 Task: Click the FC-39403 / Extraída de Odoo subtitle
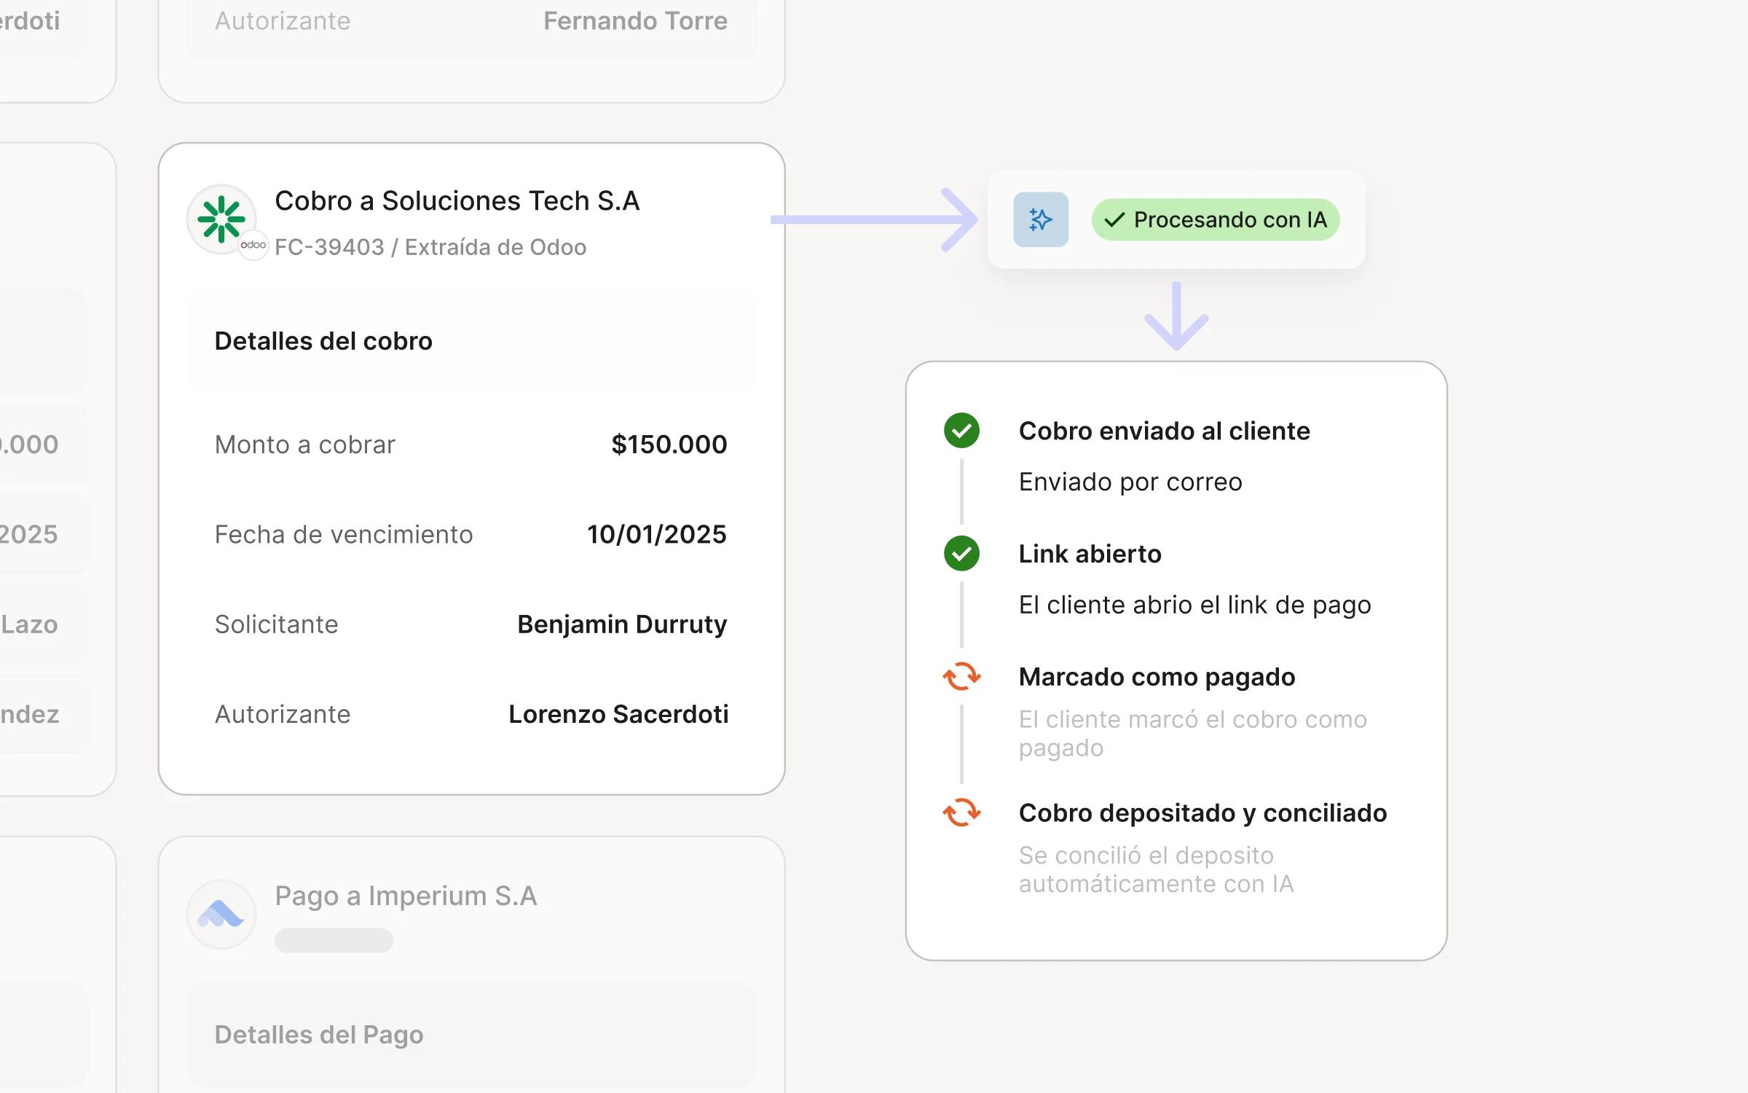(430, 247)
